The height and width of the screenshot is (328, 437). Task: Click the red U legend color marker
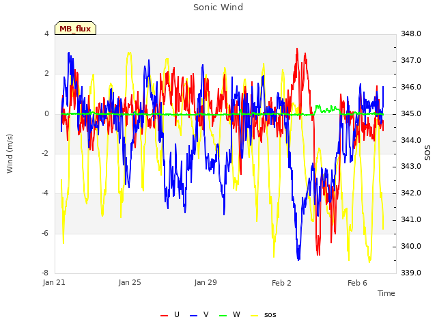click(x=164, y=315)
